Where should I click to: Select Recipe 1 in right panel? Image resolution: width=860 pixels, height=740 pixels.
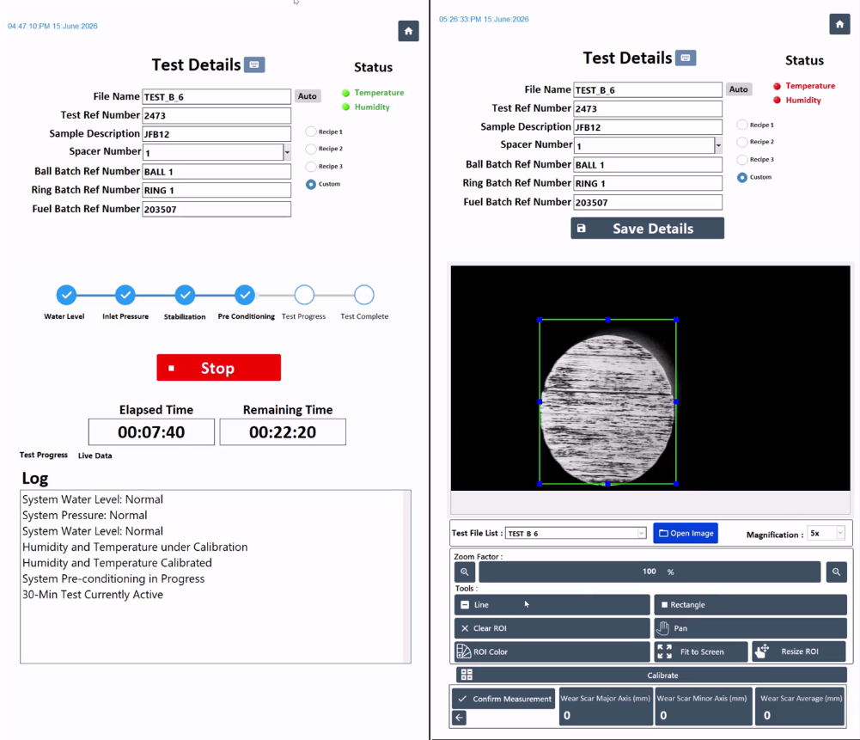(742, 125)
